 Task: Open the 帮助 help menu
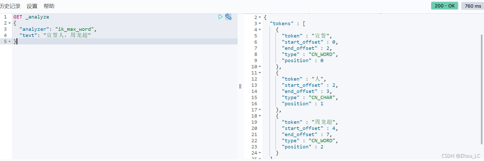(49, 6)
